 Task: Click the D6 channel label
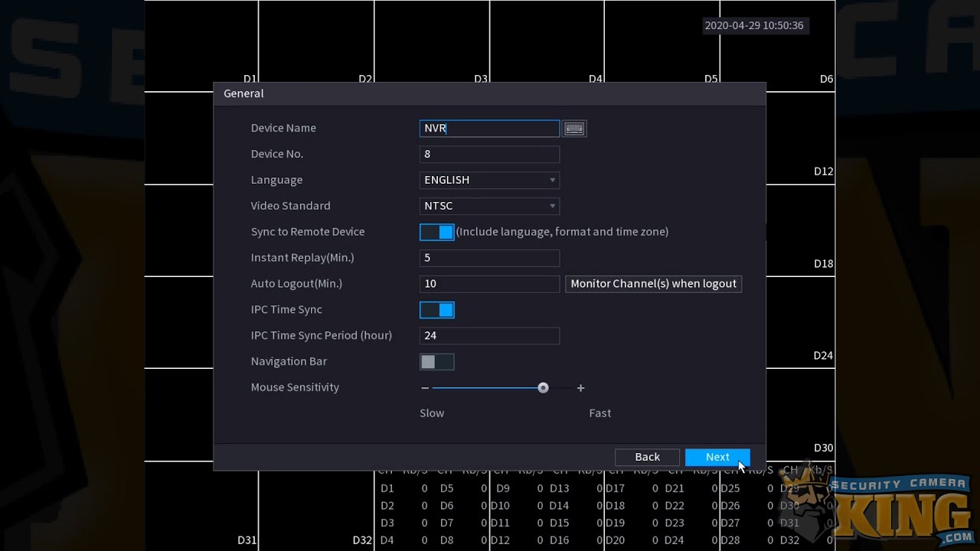[x=826, y=79]
